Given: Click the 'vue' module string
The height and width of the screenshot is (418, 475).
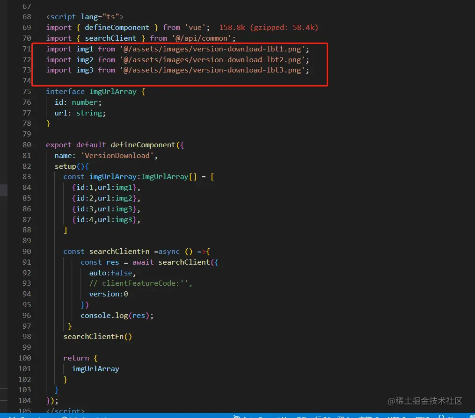Looking at the screenshot, I should tap(195, 28).
